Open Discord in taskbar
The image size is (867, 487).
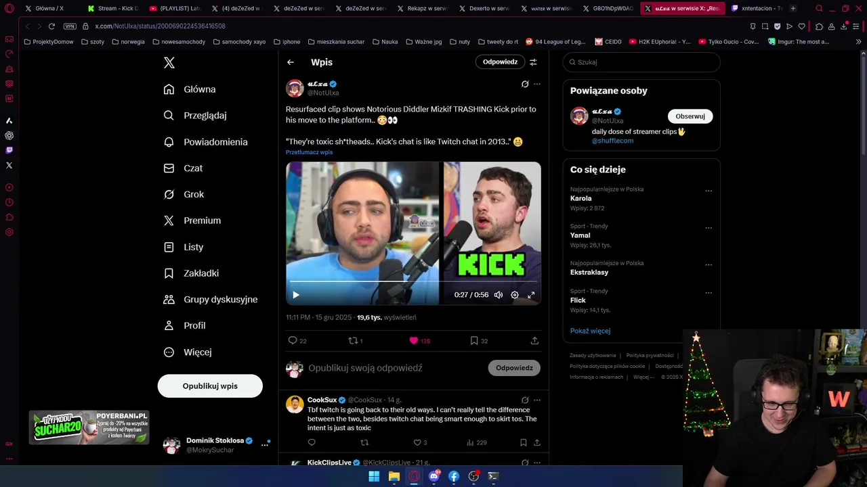(433, 476)
